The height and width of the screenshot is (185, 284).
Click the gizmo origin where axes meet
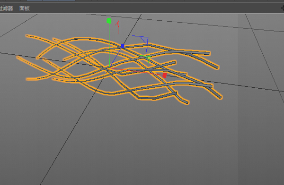point(110,67)
